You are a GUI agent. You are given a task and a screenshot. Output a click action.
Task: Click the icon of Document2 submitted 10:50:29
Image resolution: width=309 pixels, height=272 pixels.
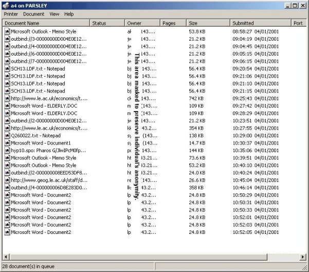(7, 195)
